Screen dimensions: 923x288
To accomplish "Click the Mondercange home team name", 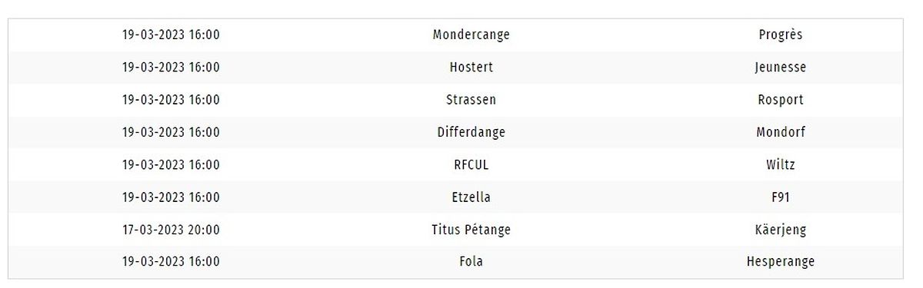I will [471, 35].
